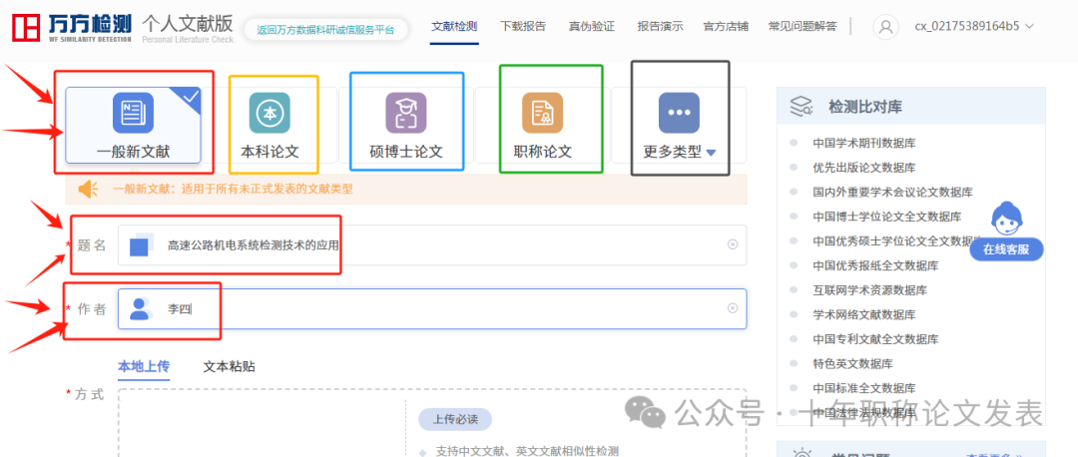Switch to the 文本粘贴 tab

(x=229, y=366)
